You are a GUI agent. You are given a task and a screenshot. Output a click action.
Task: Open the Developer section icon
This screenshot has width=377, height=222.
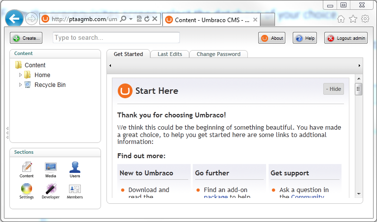pyautogui.click(x=50, y=191)
